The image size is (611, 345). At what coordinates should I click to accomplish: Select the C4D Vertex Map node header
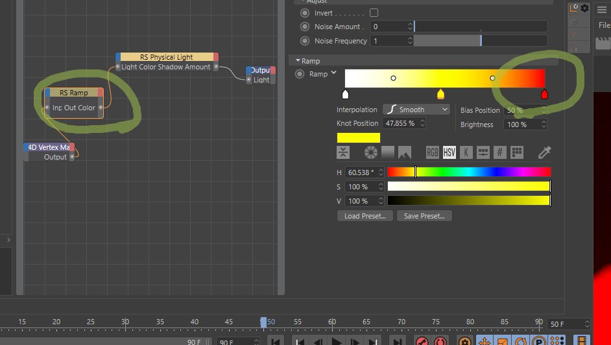point(49,147)
